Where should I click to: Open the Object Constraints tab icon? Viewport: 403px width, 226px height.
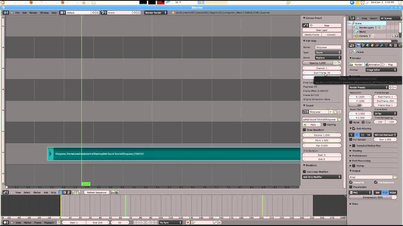coord(377,45)
